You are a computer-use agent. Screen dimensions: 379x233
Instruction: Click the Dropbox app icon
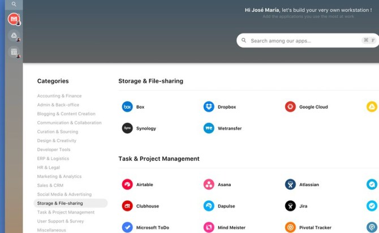pyautogui.click(x=209, y=107)
